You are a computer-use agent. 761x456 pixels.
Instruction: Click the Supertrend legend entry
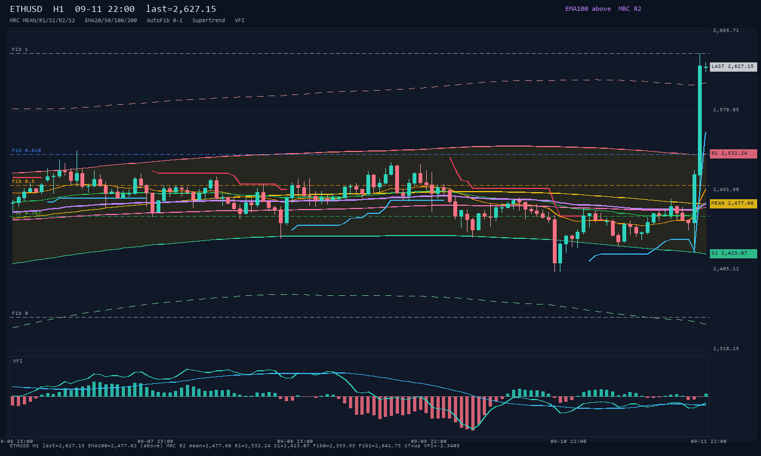209,21
